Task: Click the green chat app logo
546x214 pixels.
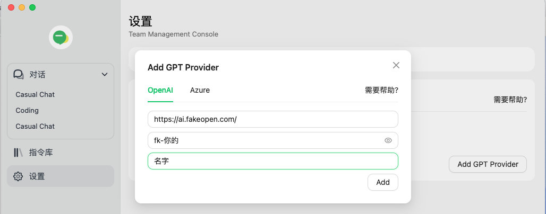Action: click(61, 37)
